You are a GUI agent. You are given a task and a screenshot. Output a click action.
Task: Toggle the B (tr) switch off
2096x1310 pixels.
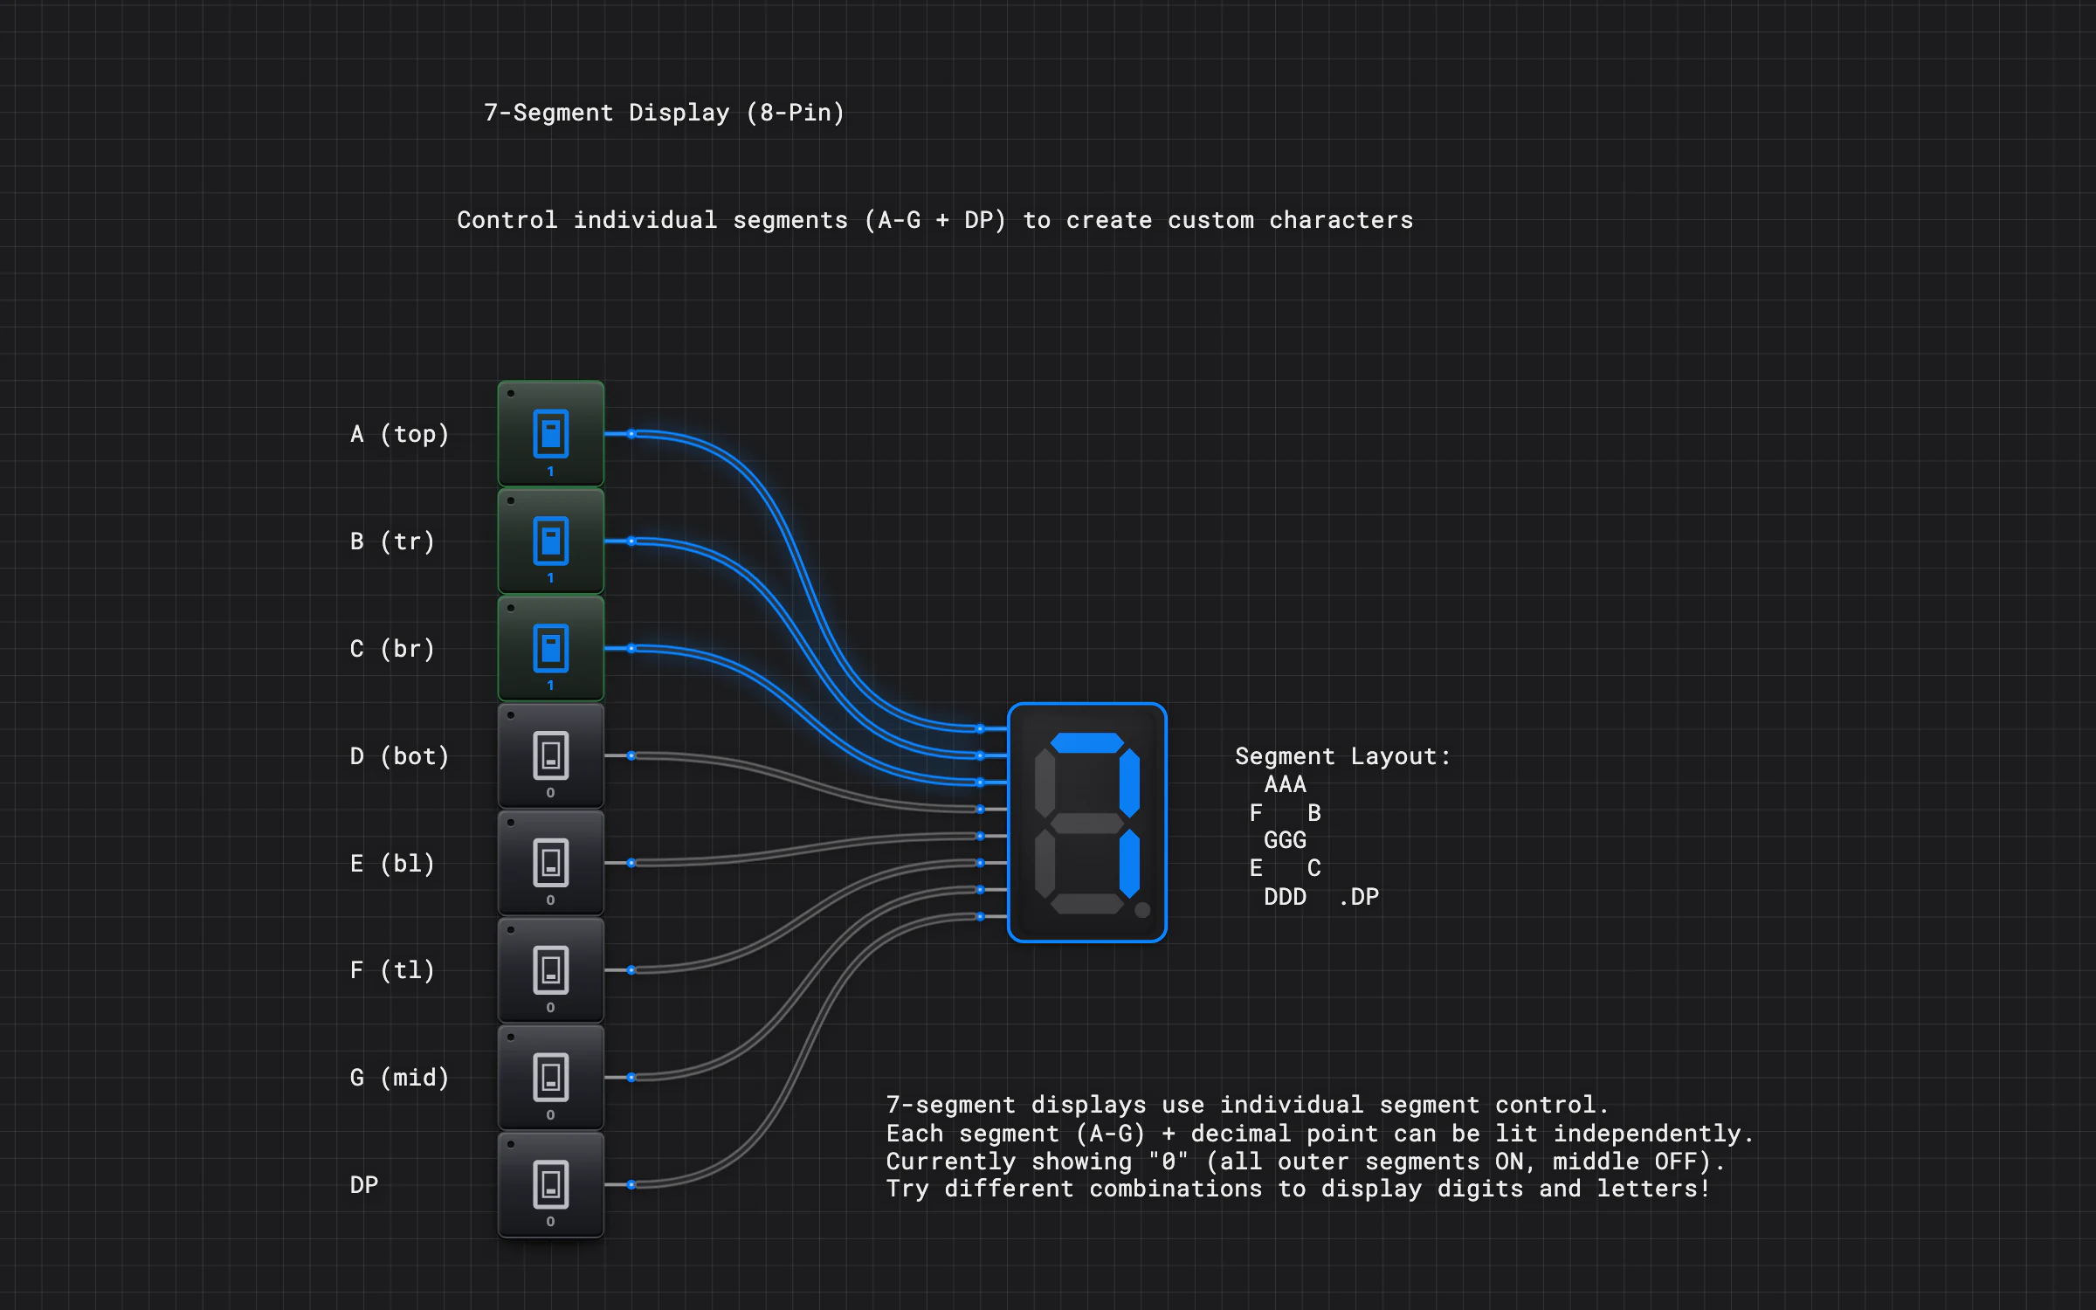tap(550, 541)
